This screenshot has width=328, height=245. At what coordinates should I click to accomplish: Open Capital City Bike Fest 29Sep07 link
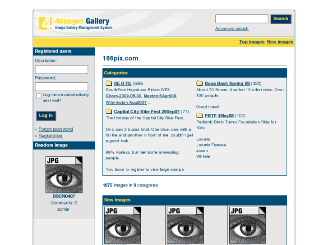[147, 111]
